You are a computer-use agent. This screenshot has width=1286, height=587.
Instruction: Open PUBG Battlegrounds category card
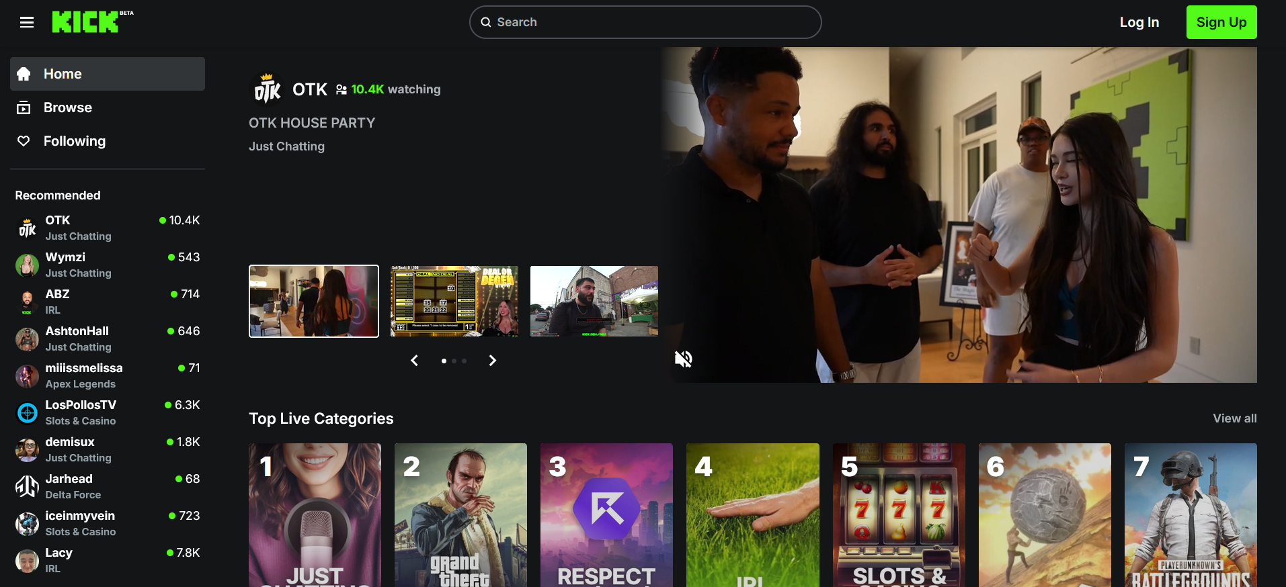(x=1191, y=515)
